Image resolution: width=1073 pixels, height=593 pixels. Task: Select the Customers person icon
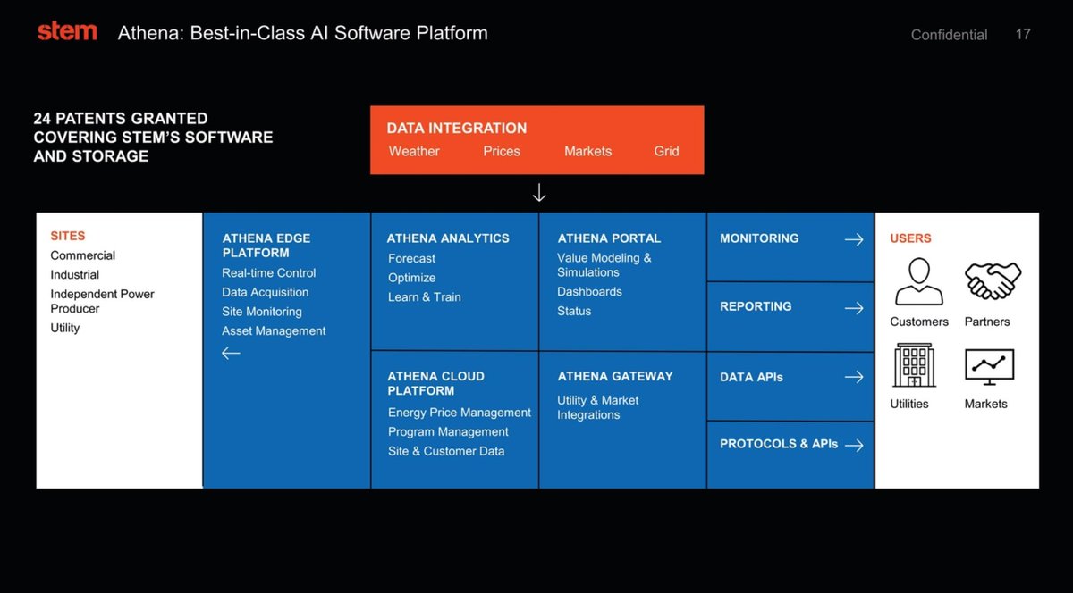point(917,282)
